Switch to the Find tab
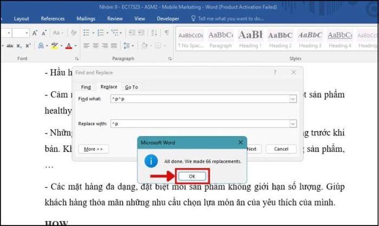Screen dimensions: 379x226 (x=86, y=87)
